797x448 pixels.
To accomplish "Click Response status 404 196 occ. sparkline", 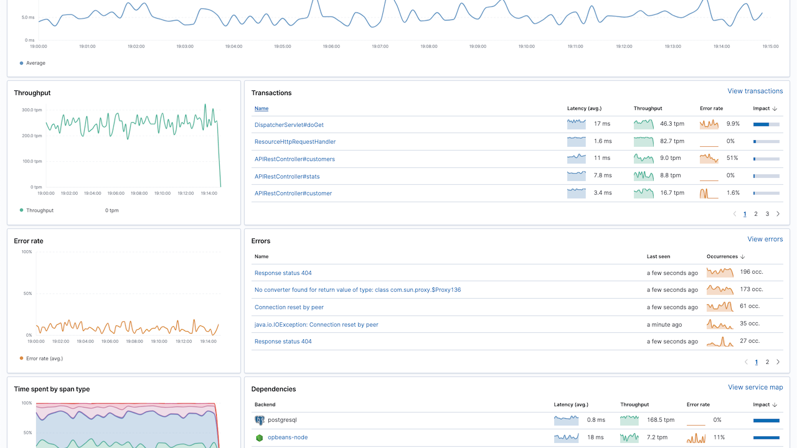I will click(720, 272).
